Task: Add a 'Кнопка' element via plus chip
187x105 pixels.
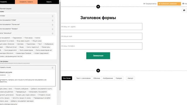Action: (x=37, y=38)
